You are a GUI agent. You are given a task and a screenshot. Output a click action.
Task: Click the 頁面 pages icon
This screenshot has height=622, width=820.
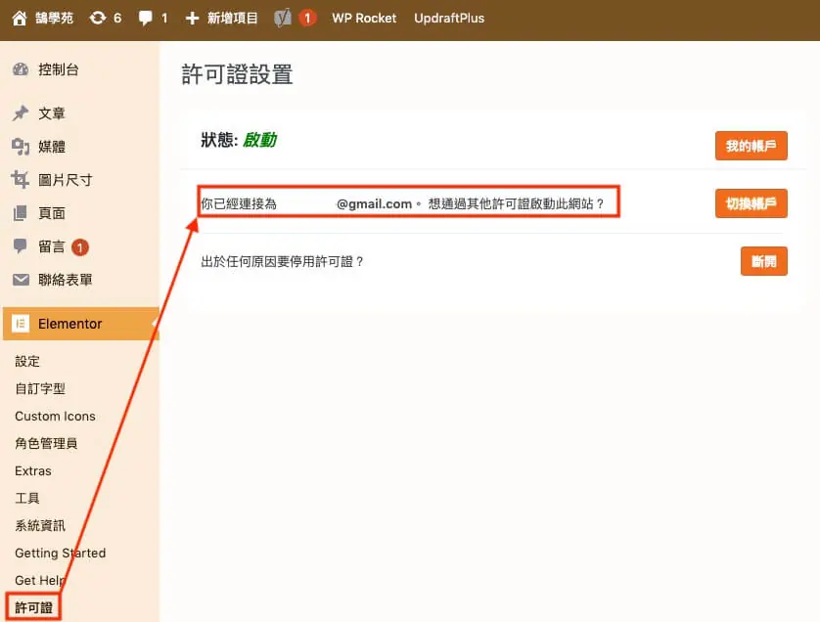click(21, 213)
